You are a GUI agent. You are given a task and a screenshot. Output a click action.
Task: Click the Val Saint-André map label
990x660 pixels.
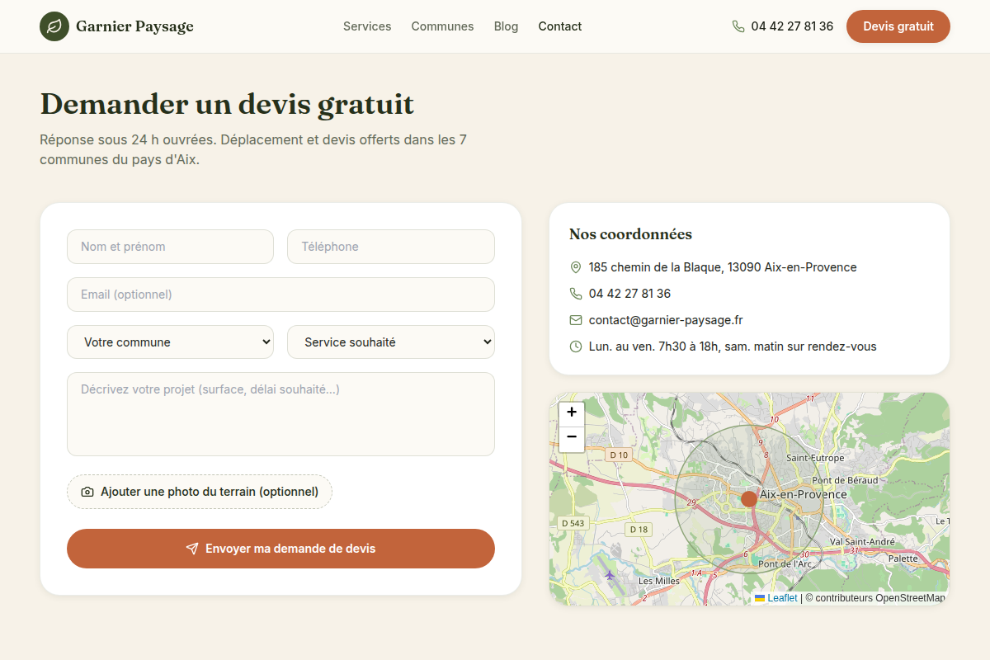[862, 542]
